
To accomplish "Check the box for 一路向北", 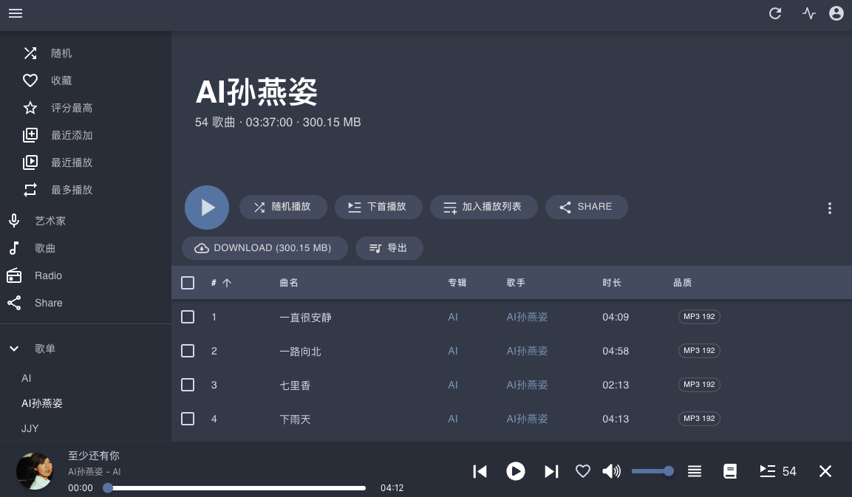I will (188, 351).
